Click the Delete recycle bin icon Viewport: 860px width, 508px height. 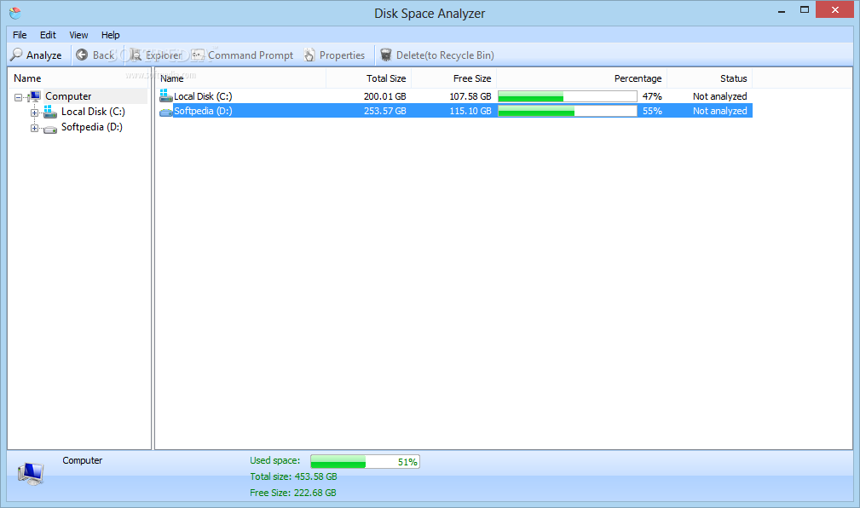386,55
